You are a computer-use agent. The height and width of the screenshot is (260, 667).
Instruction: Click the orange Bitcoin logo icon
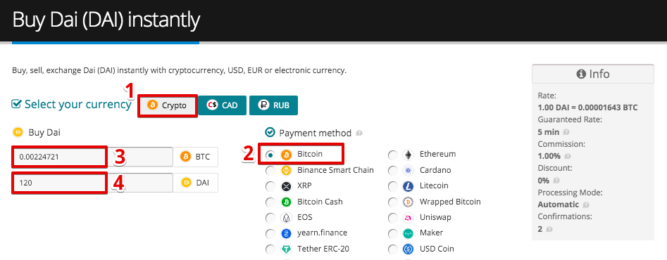pos(286,155)
